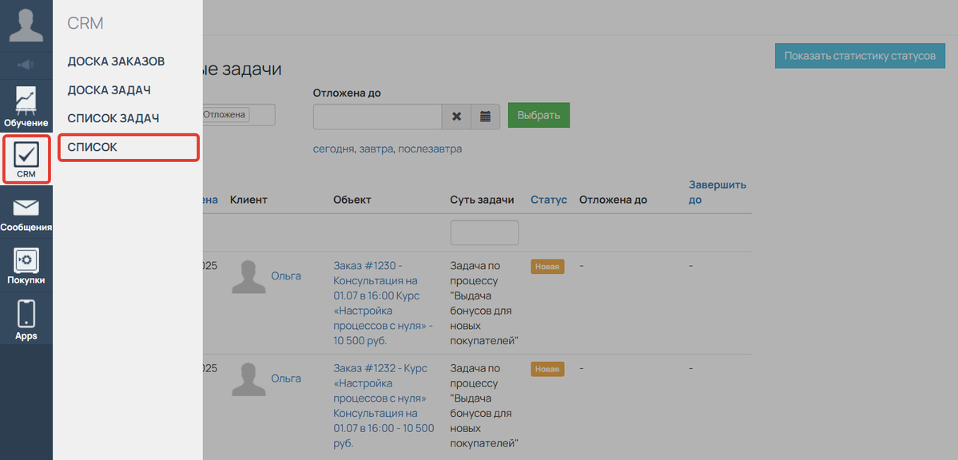Click the Суть задачи filter field

(484, 232)
